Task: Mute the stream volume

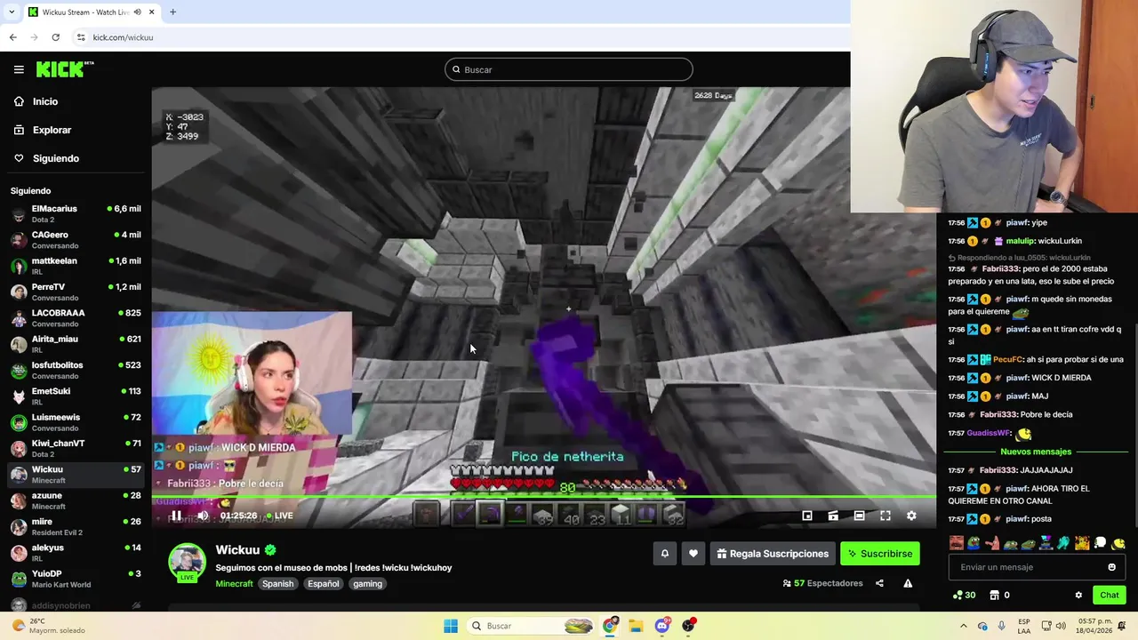Action: (203, 516)
